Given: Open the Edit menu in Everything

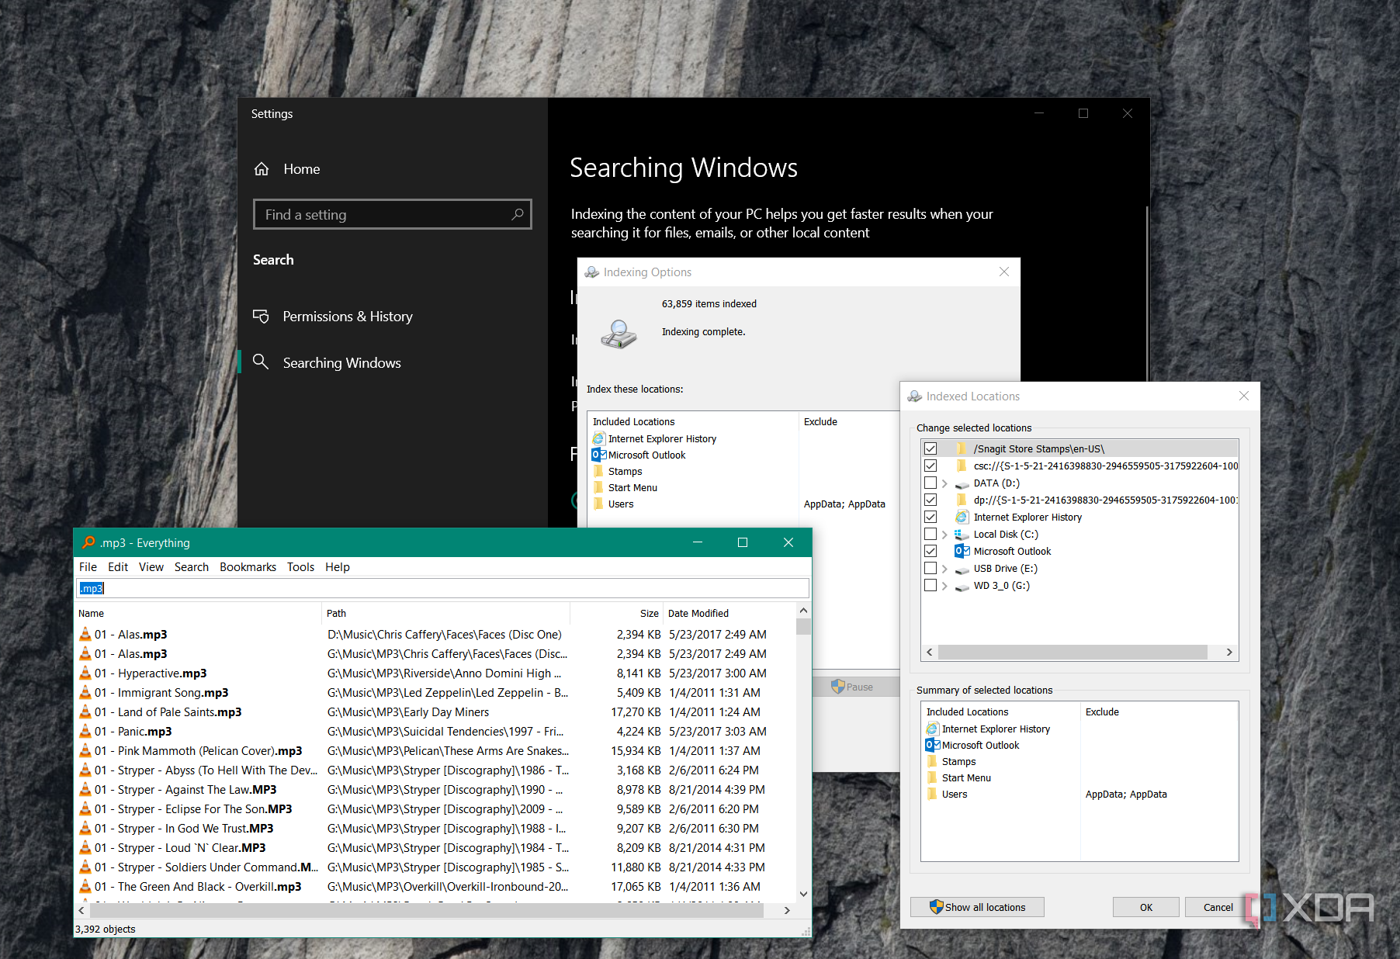Looking at the screenshot, I should 118,567.
